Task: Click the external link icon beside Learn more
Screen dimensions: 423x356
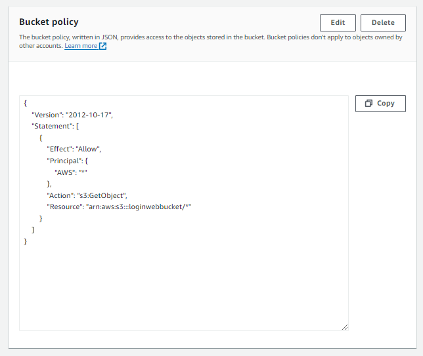Action: click(102, 46)
